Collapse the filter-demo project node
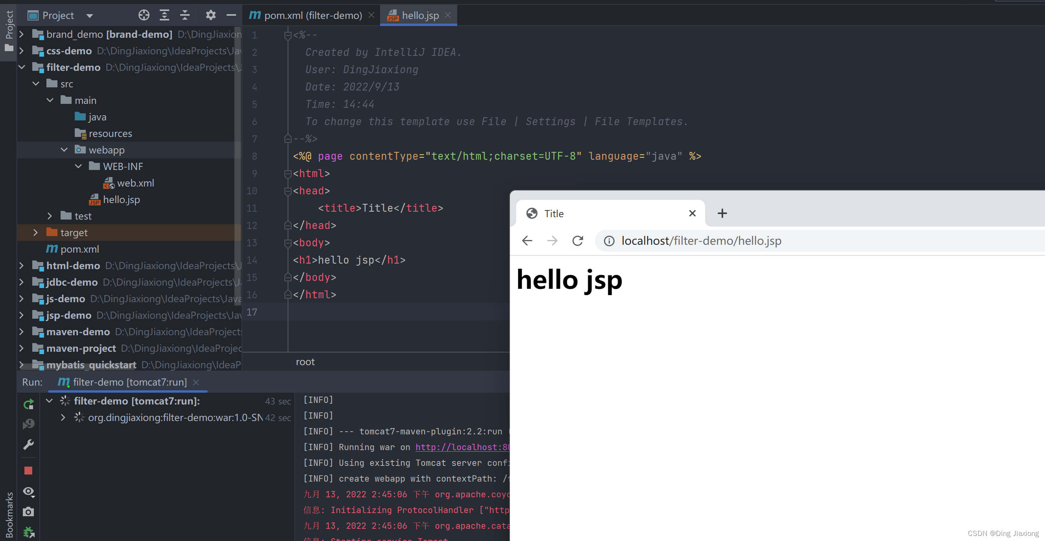Screen dimensions: 1045x541 click(22, 67)
